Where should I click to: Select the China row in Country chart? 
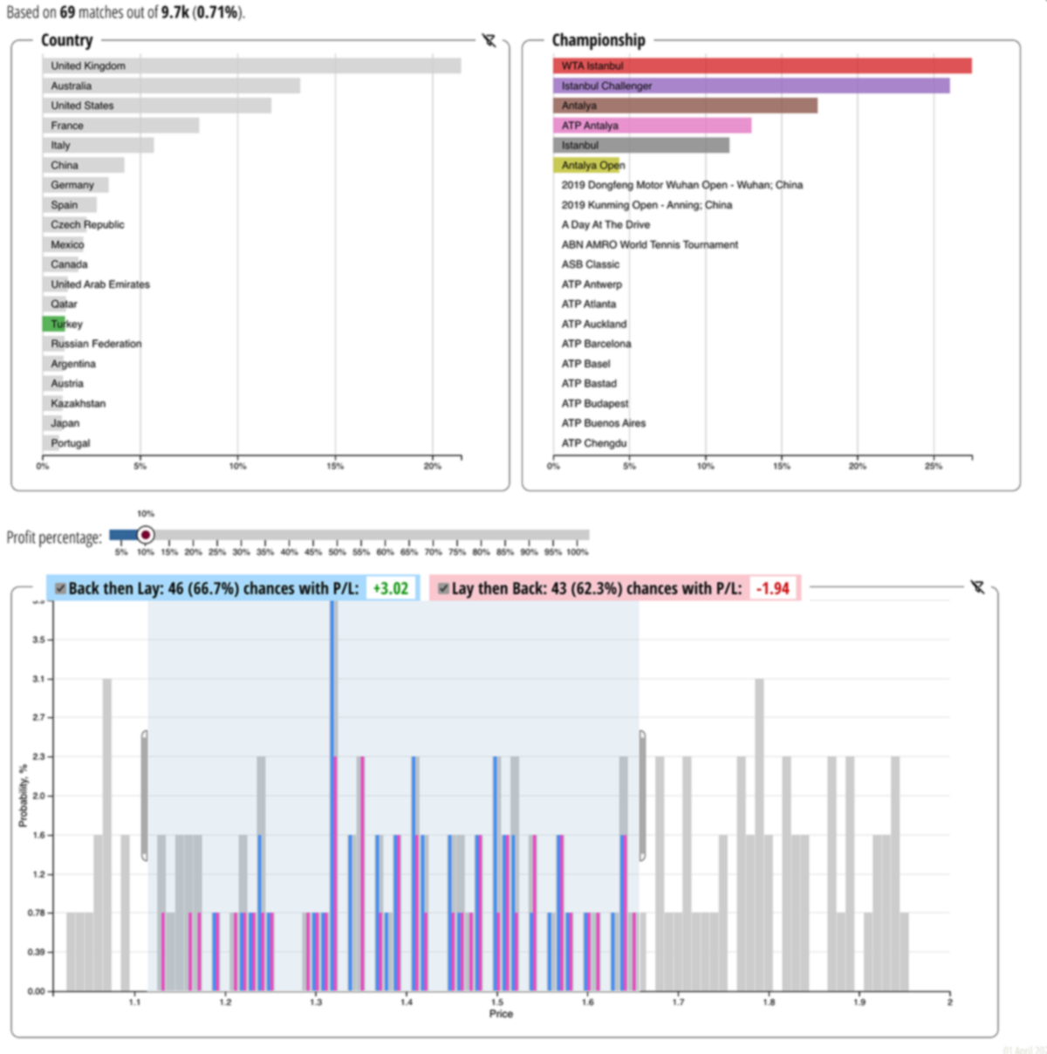84,165
